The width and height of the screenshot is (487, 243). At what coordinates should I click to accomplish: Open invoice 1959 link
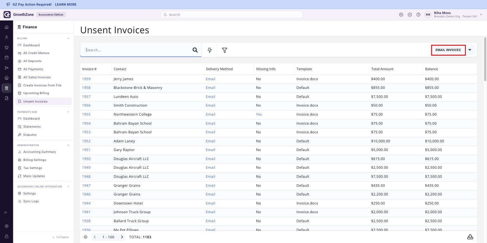coord(86,79)
